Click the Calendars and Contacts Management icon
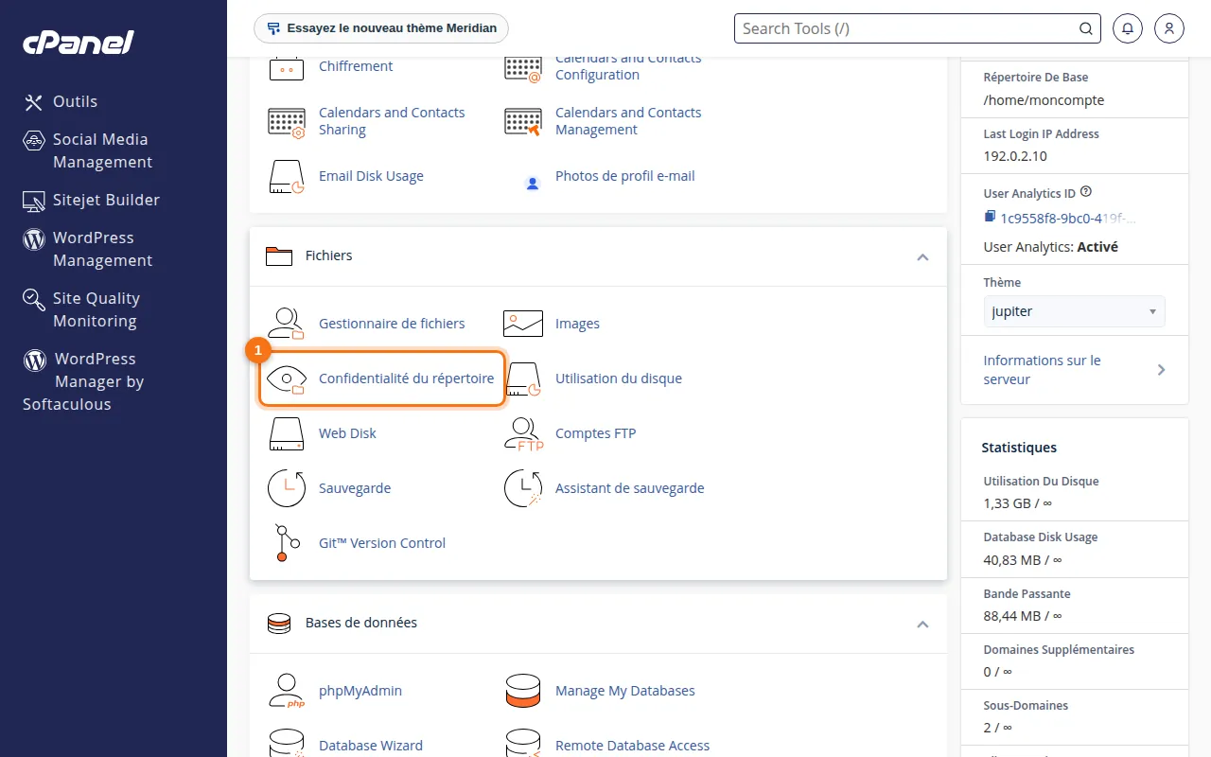The width and height of the screenshot is (1211, 757). click(x=523, y=122)
